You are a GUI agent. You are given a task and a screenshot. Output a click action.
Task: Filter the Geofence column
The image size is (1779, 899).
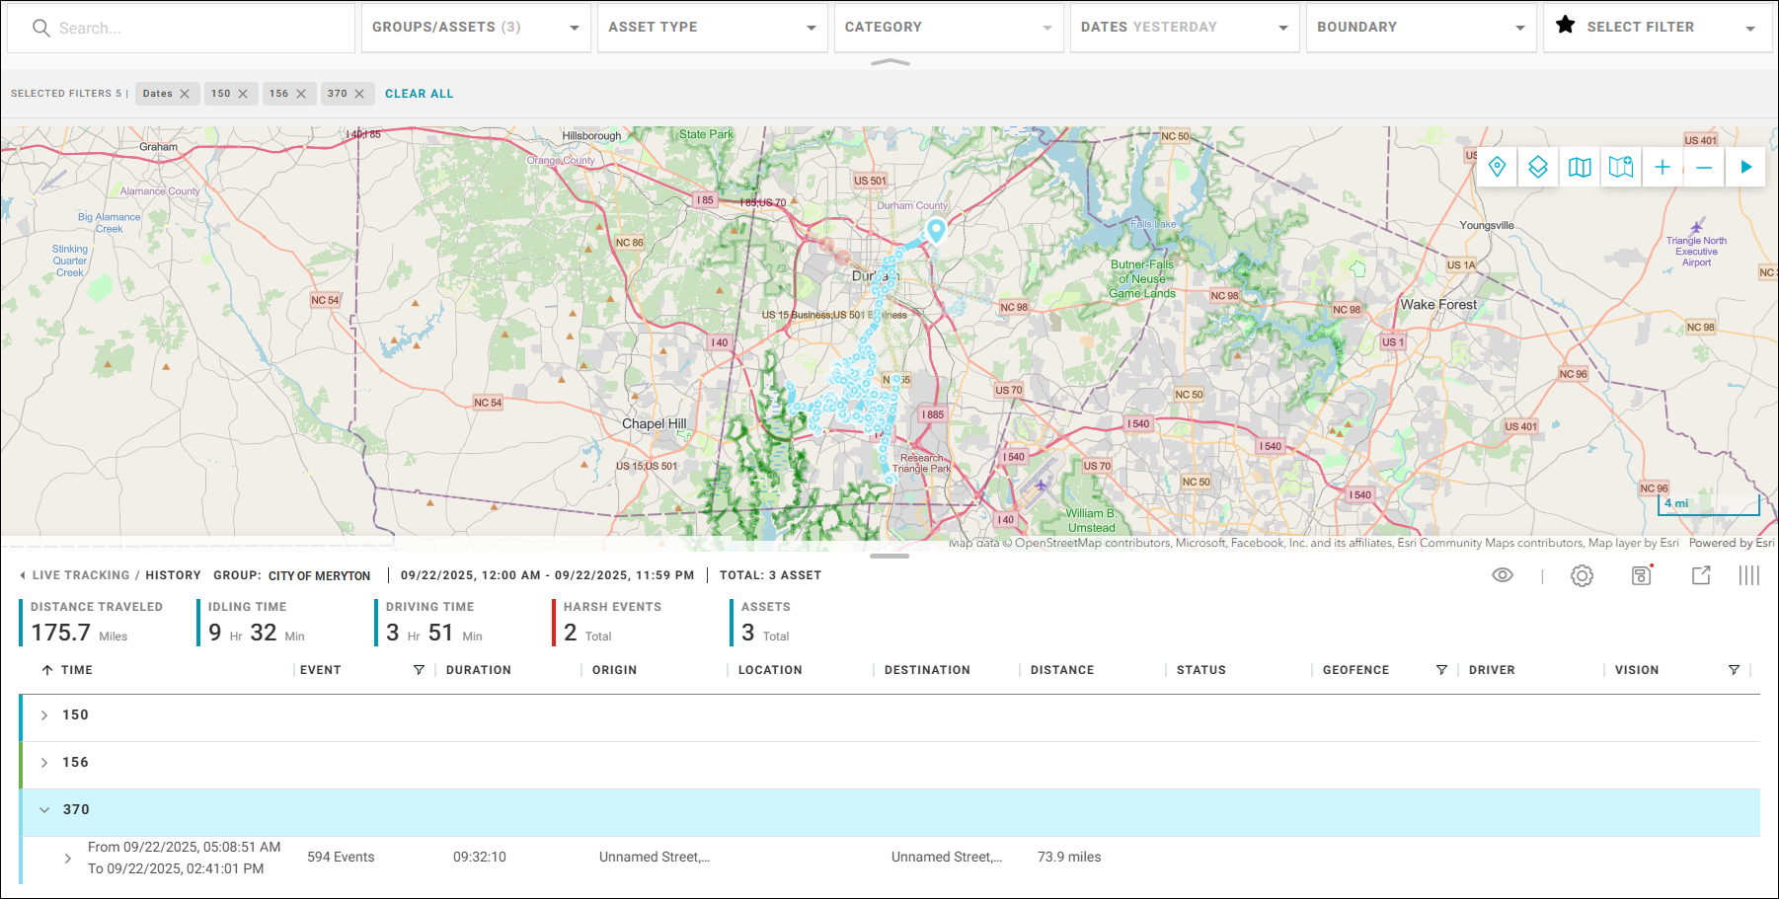pyautogui.click(x=1441, y=670)
